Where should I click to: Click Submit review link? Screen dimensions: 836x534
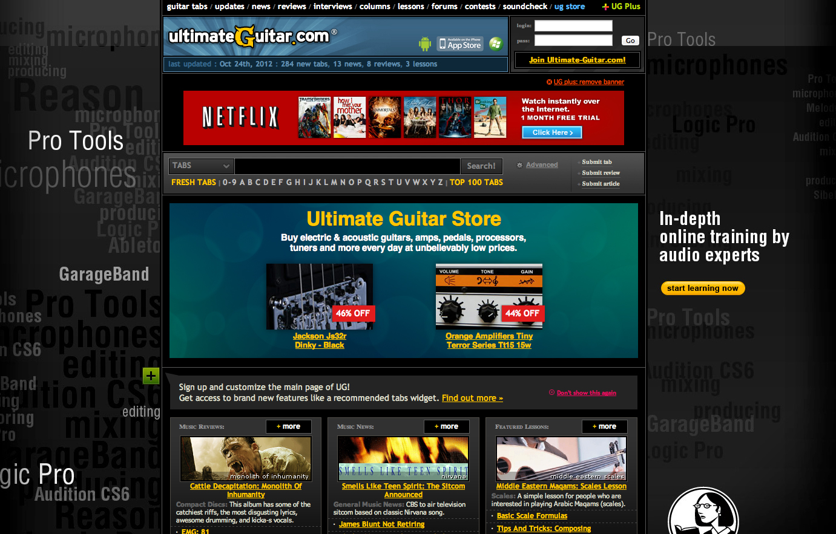[x=601, y=173]
